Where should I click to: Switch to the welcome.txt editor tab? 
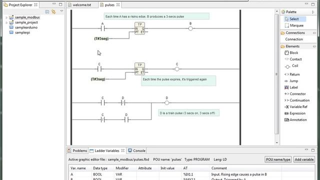click(x=82, y=5)
